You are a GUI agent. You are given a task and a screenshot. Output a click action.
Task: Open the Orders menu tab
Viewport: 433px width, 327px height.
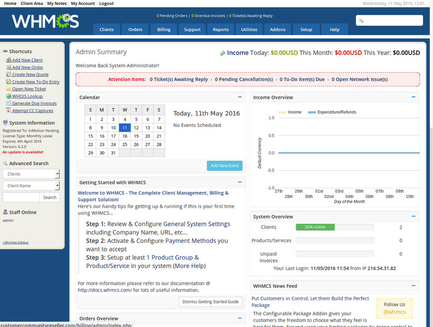(x=135, y=30)
